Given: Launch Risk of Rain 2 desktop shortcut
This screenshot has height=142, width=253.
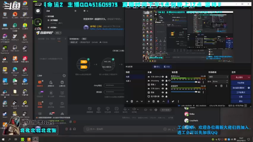Looking at the screenshot, I should coord(25,16).
